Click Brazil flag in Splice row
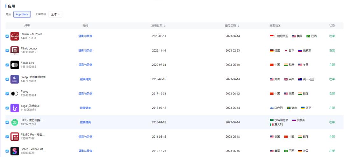 tap(286, 151)
